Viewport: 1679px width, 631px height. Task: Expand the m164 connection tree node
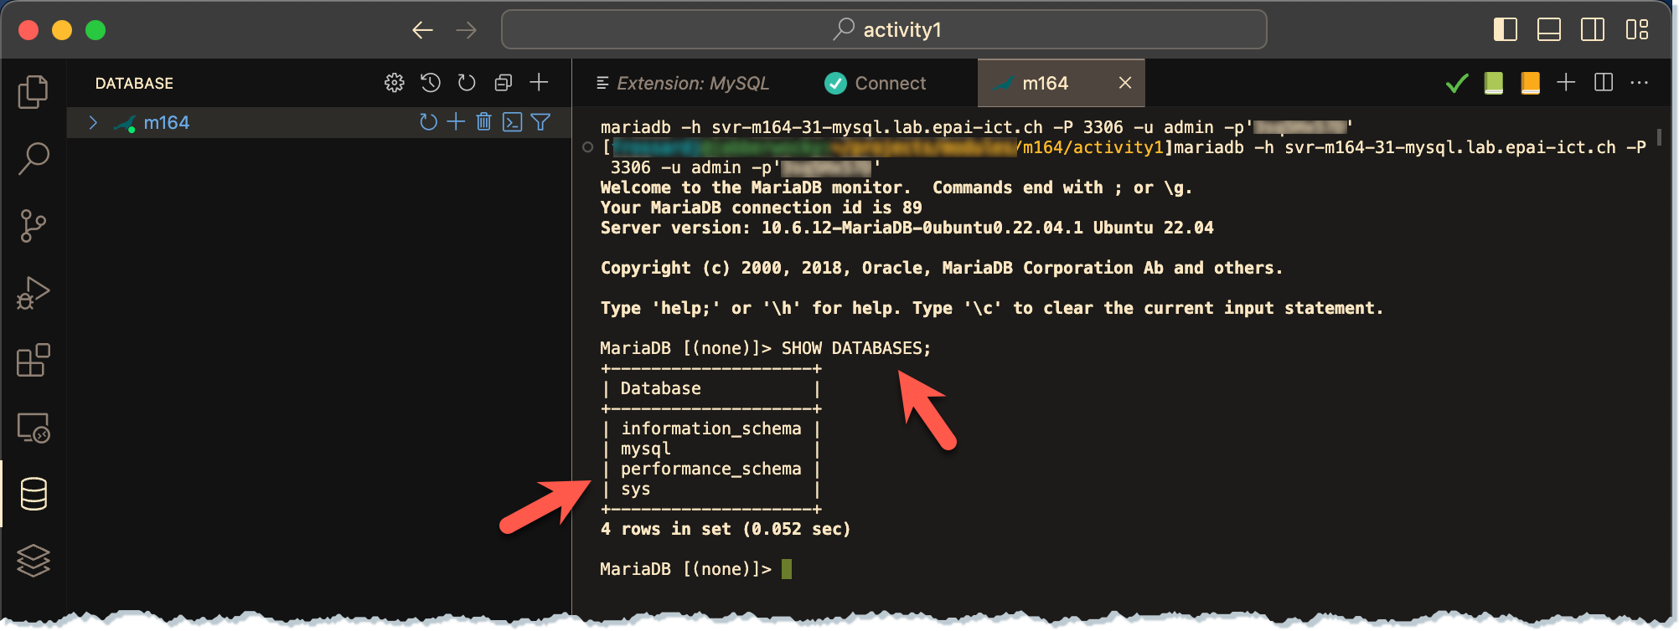tap(93, 123)
